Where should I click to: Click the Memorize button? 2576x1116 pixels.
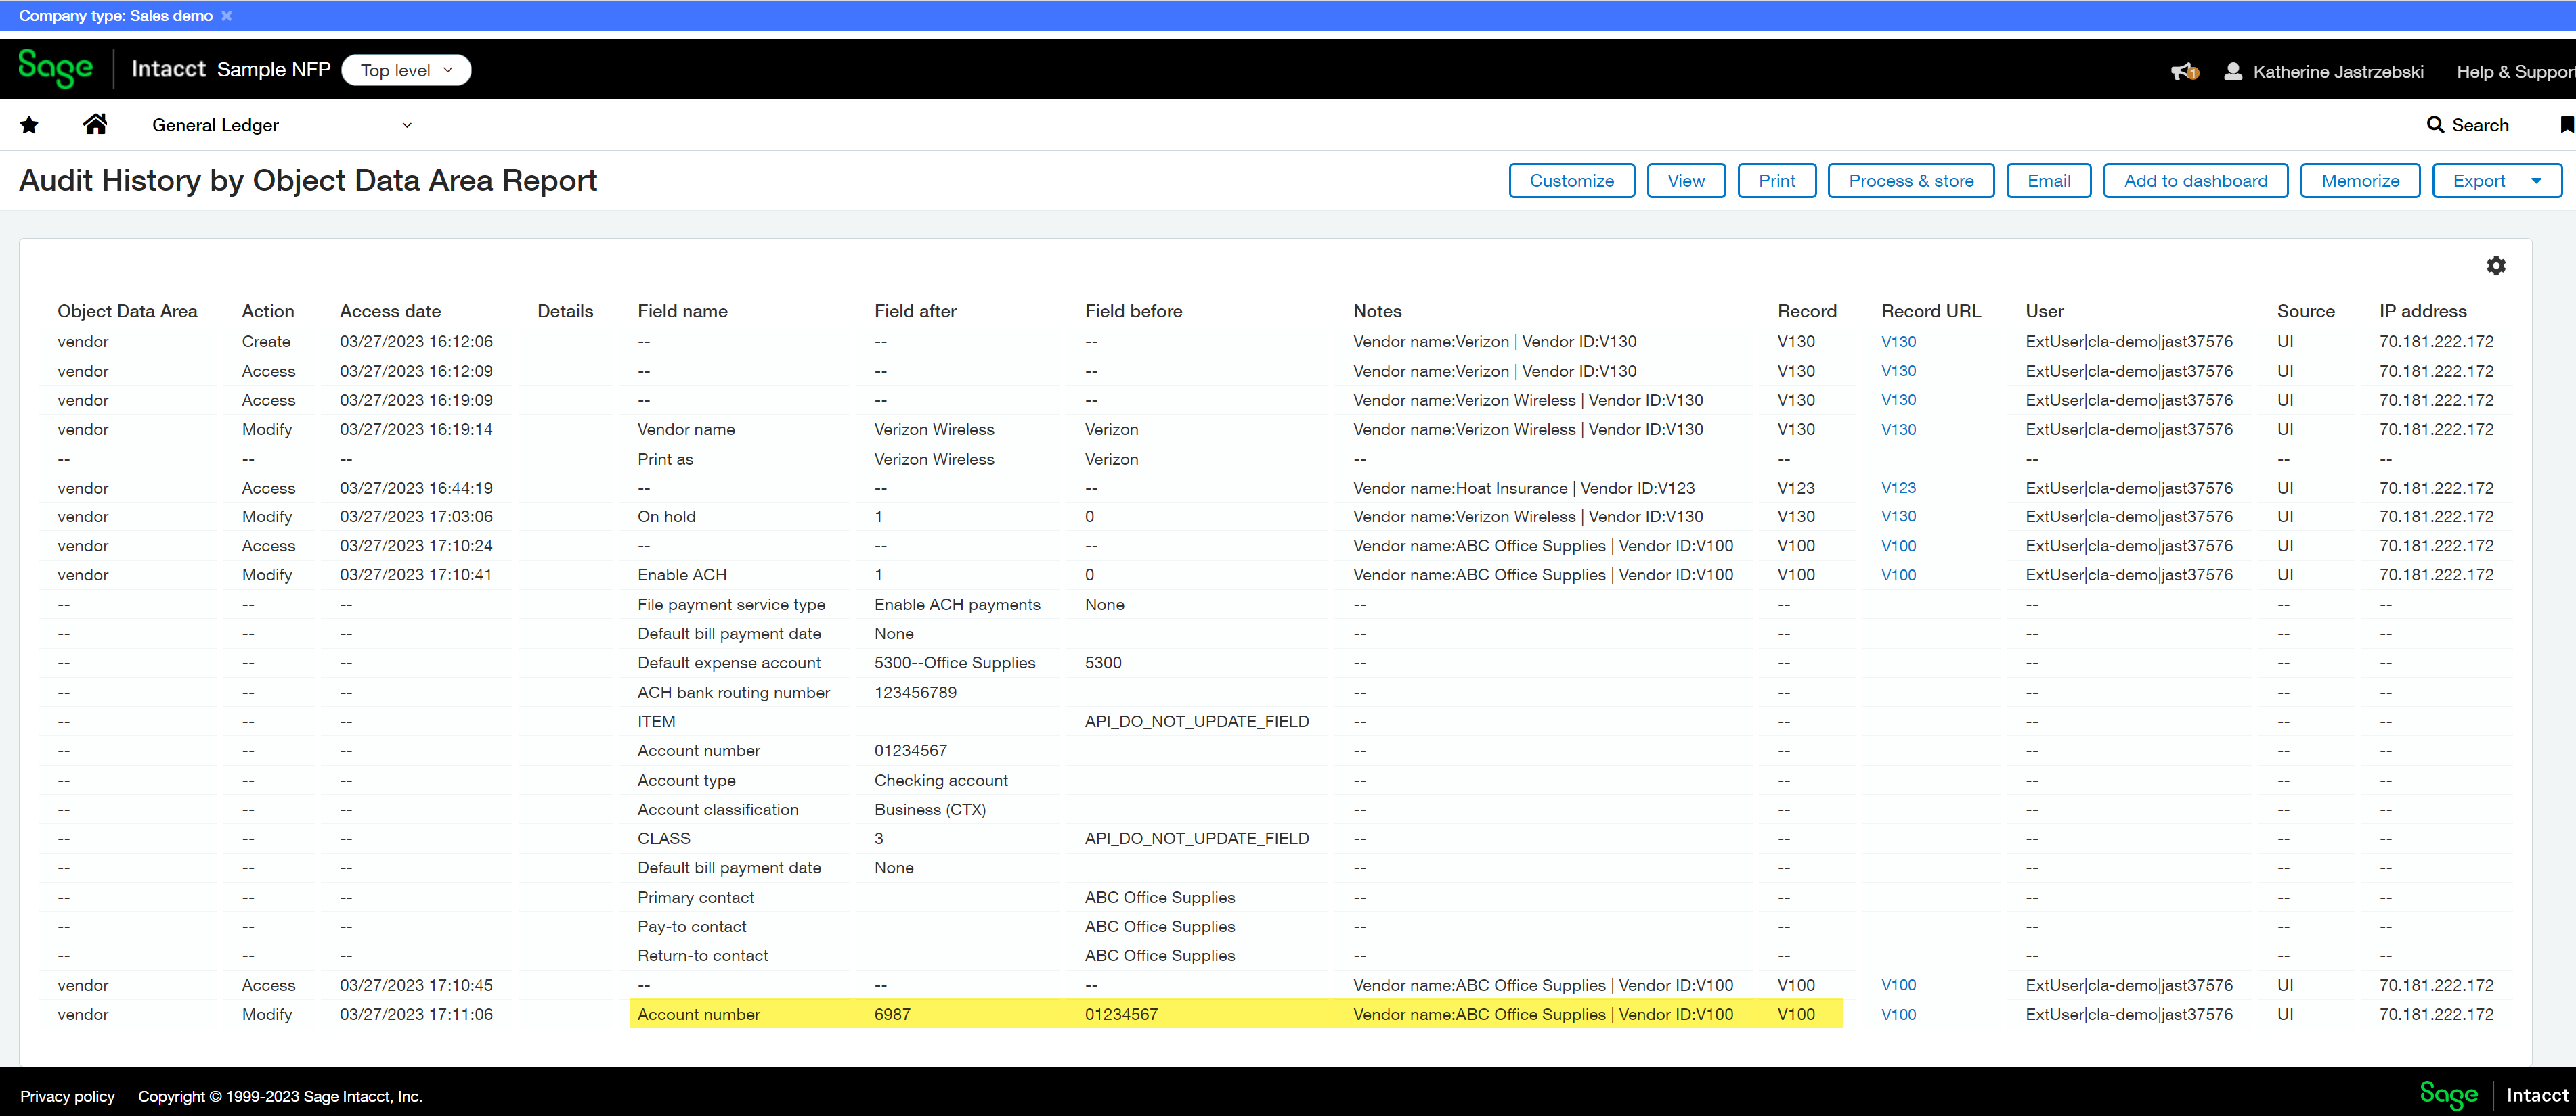(x=2359, y=181)
